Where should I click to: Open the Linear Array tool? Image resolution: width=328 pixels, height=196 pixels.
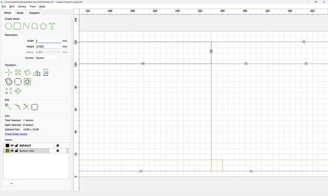[x=9, y=91]
